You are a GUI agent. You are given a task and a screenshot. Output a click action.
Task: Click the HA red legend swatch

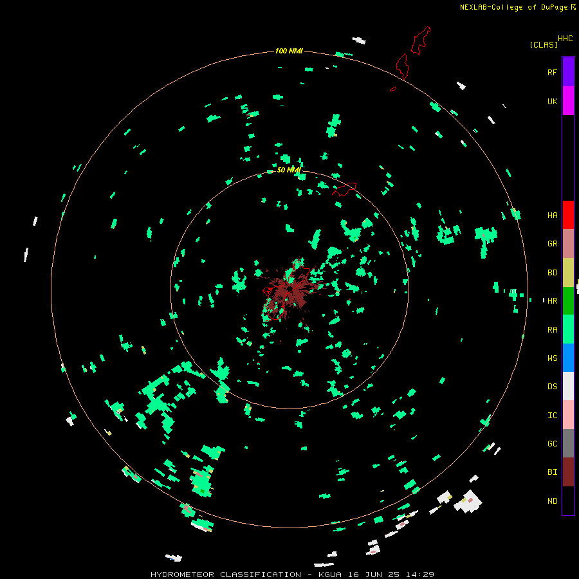click(x=568, y=215)
